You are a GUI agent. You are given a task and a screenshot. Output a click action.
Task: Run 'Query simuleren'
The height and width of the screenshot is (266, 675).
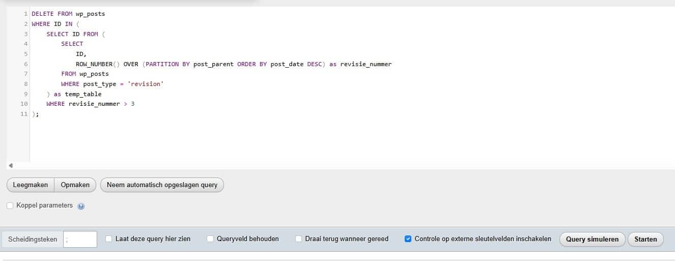[x=592, y=239]
